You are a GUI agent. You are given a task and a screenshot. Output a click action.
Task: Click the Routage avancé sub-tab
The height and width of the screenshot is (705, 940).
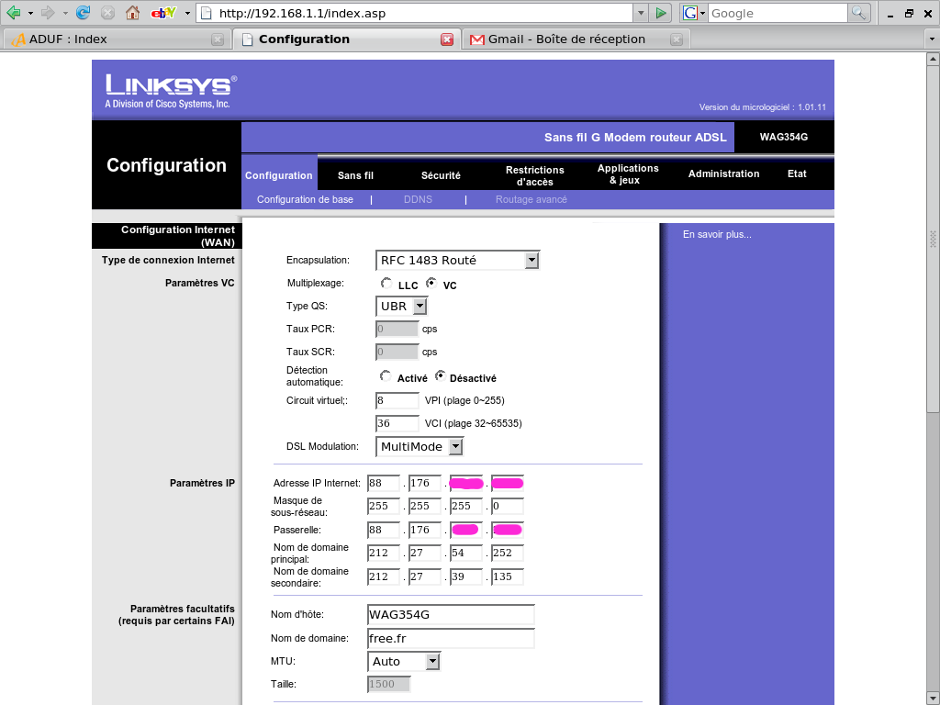pyautogui.click(x=532, y=199)
